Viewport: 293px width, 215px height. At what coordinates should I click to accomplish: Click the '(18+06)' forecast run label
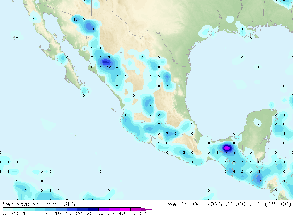[x=278, y=204]
